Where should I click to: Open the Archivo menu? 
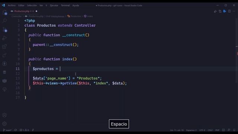click(x=12, y=5)
